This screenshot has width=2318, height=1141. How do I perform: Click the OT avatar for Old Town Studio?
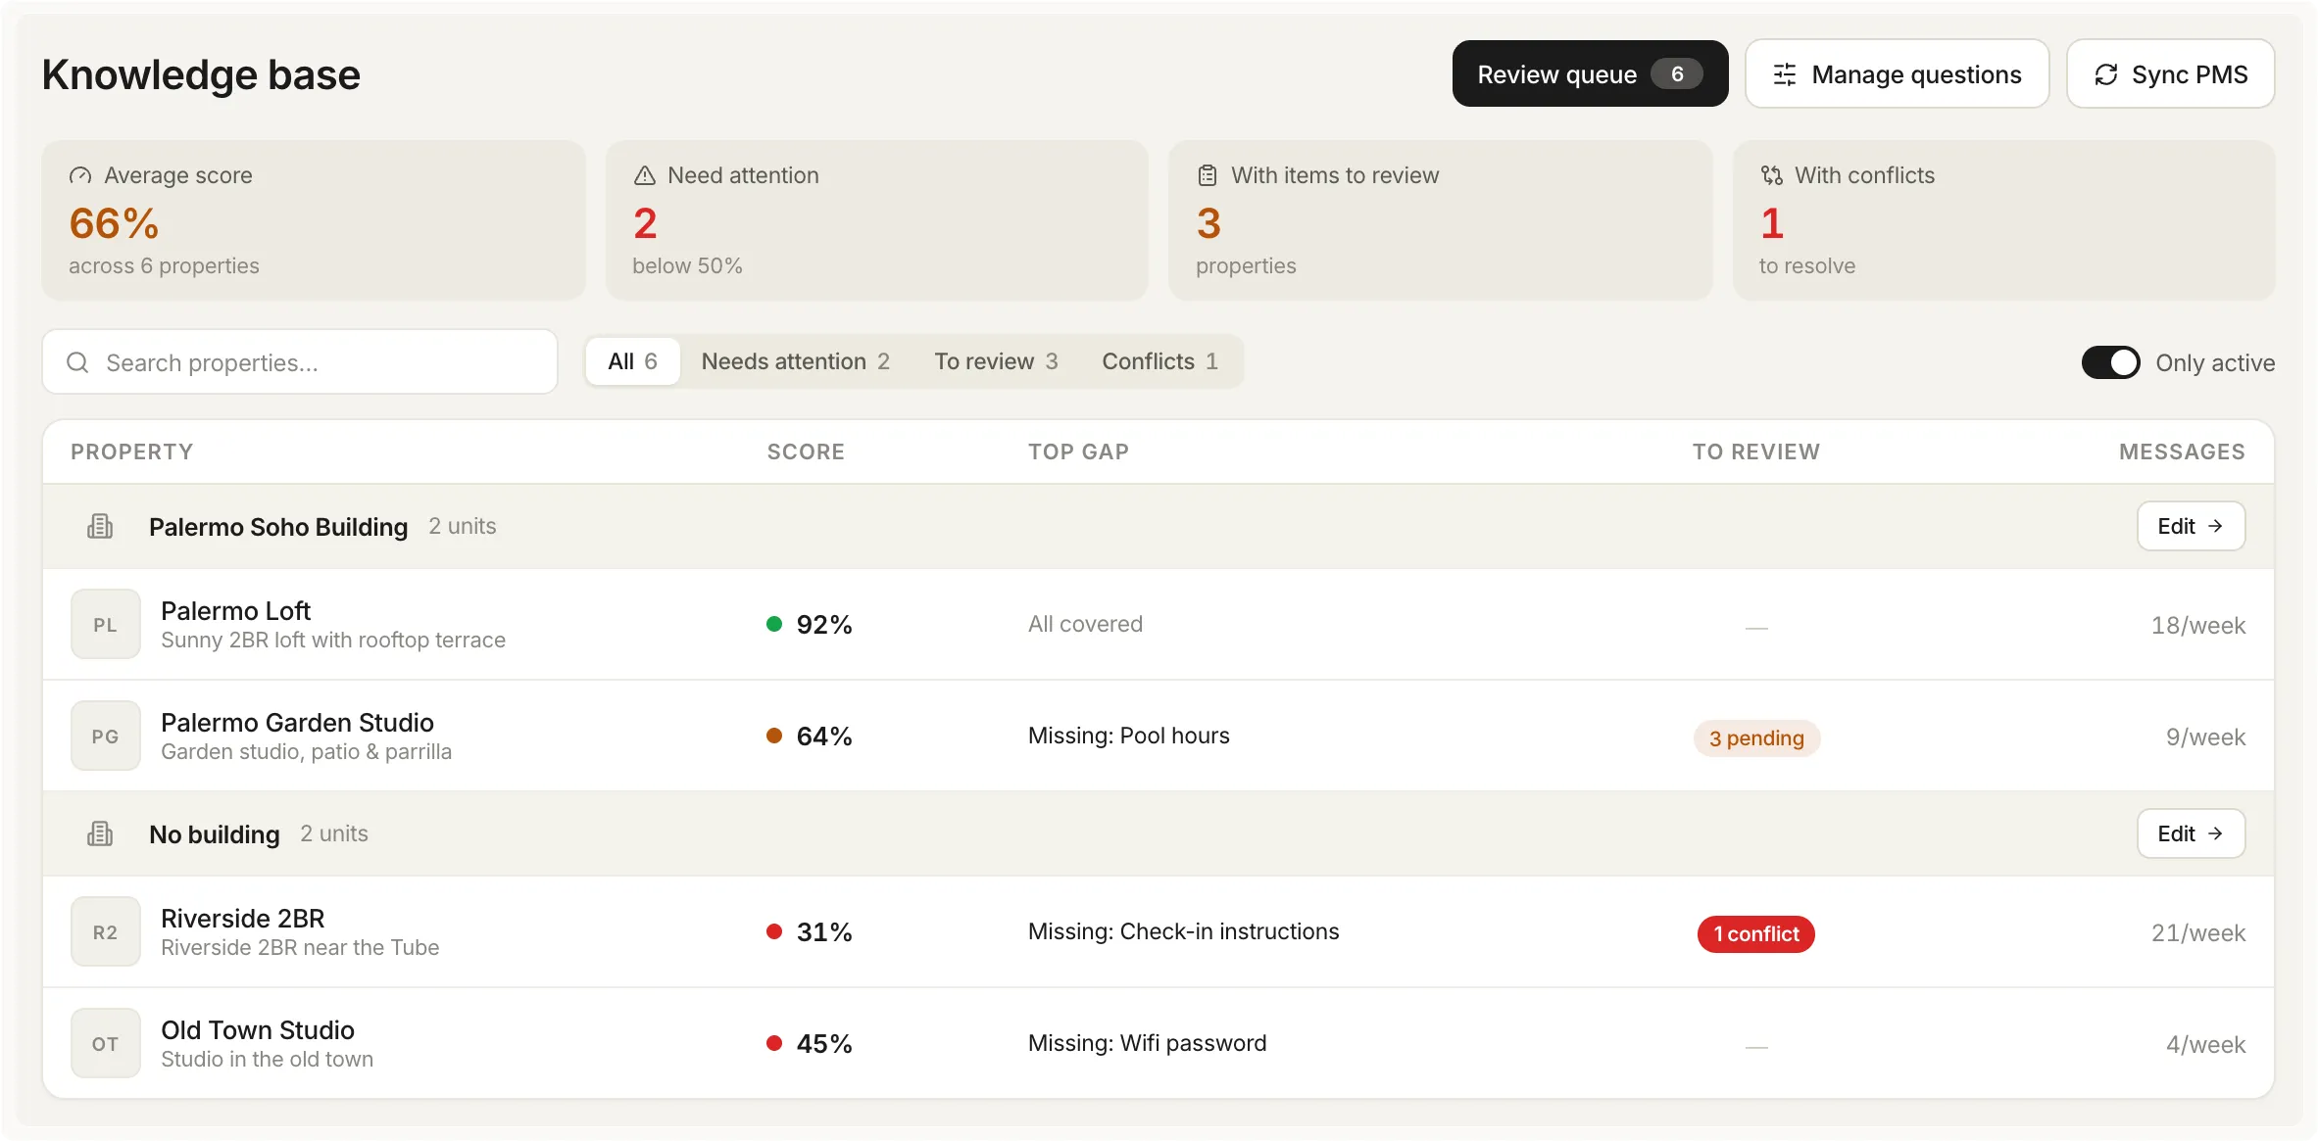(106, 1043)
